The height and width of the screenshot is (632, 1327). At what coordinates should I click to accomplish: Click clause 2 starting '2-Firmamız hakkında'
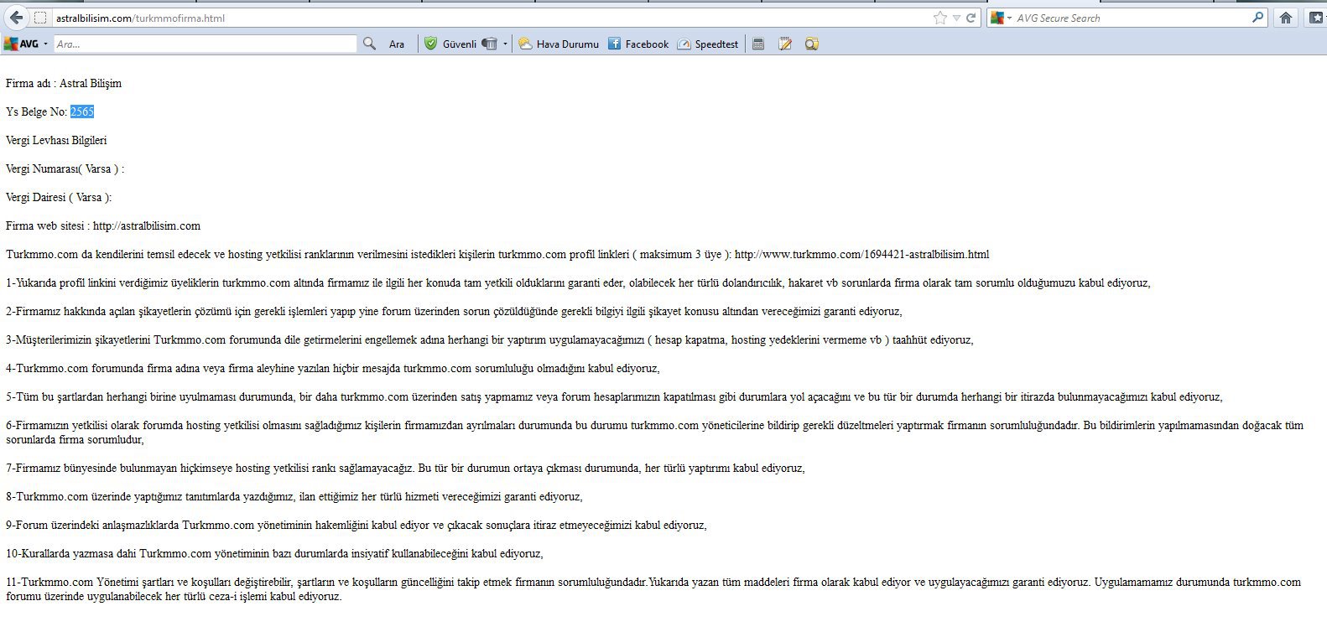click(x=454, y=311)
